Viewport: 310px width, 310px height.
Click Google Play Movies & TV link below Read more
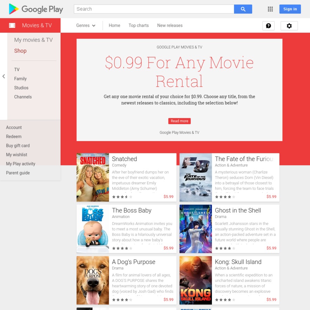(179, 133)
